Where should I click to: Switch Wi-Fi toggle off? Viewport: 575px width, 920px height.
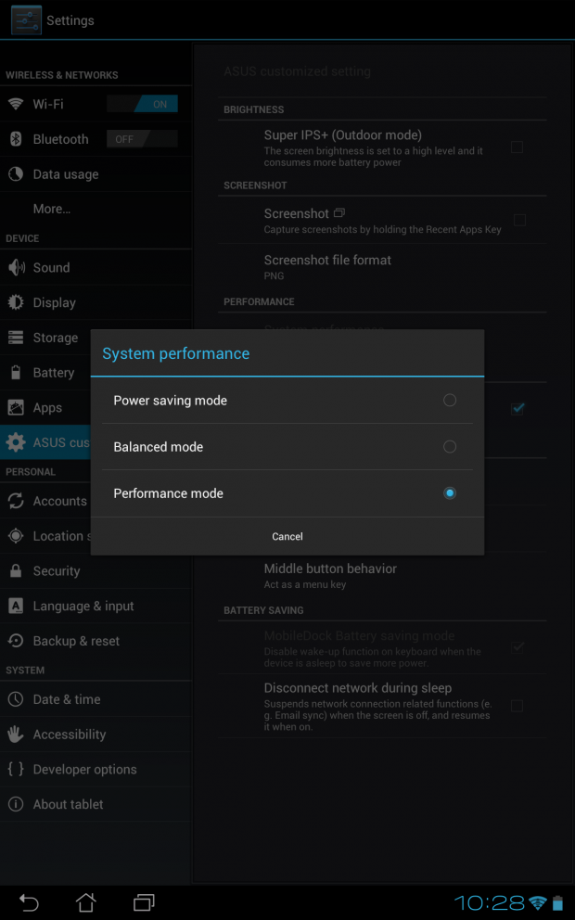pyautogui.click(x=142, y=103)
